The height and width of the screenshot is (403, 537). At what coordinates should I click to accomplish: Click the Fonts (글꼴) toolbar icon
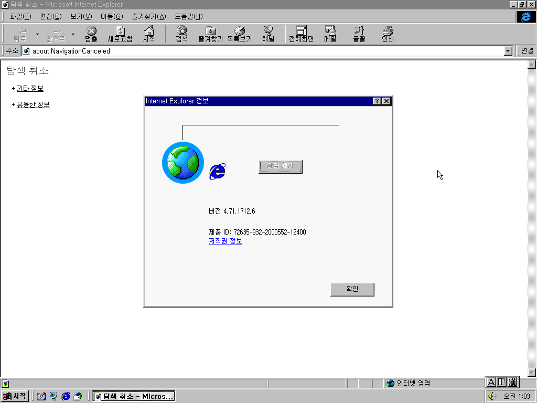(359, 34)
